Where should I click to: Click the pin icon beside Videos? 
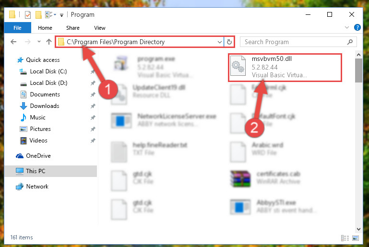click(x=93, y=141)
